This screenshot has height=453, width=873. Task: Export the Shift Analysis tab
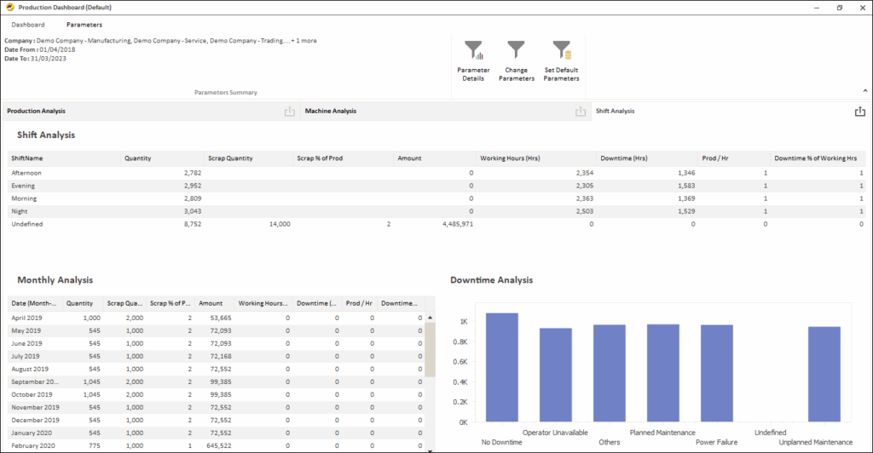(859, 112)
